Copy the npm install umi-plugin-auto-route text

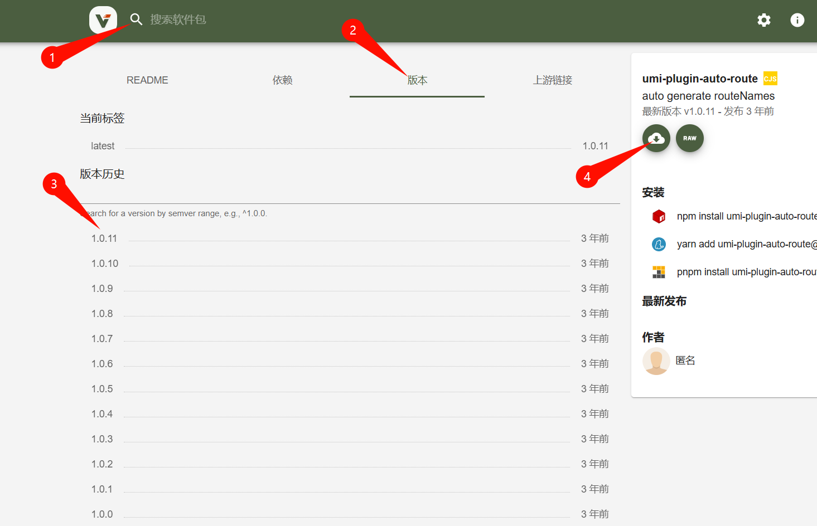coord(747,216)
